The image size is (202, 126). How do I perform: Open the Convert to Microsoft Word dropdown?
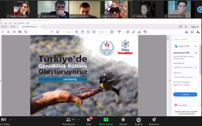(185, 77)
